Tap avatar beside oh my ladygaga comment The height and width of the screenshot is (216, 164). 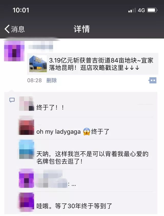(x=26, y=127)
